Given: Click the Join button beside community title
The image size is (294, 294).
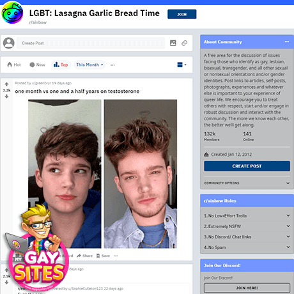Looking at the screenshot, I should 182,14.
